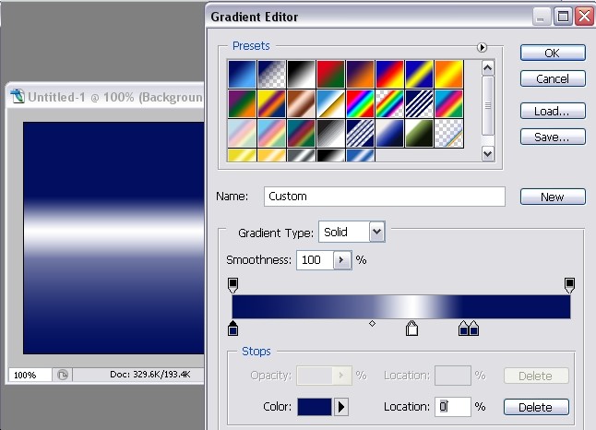Open the Gradient Type dropdown
The image size is (596, 430).
point(375,232)
